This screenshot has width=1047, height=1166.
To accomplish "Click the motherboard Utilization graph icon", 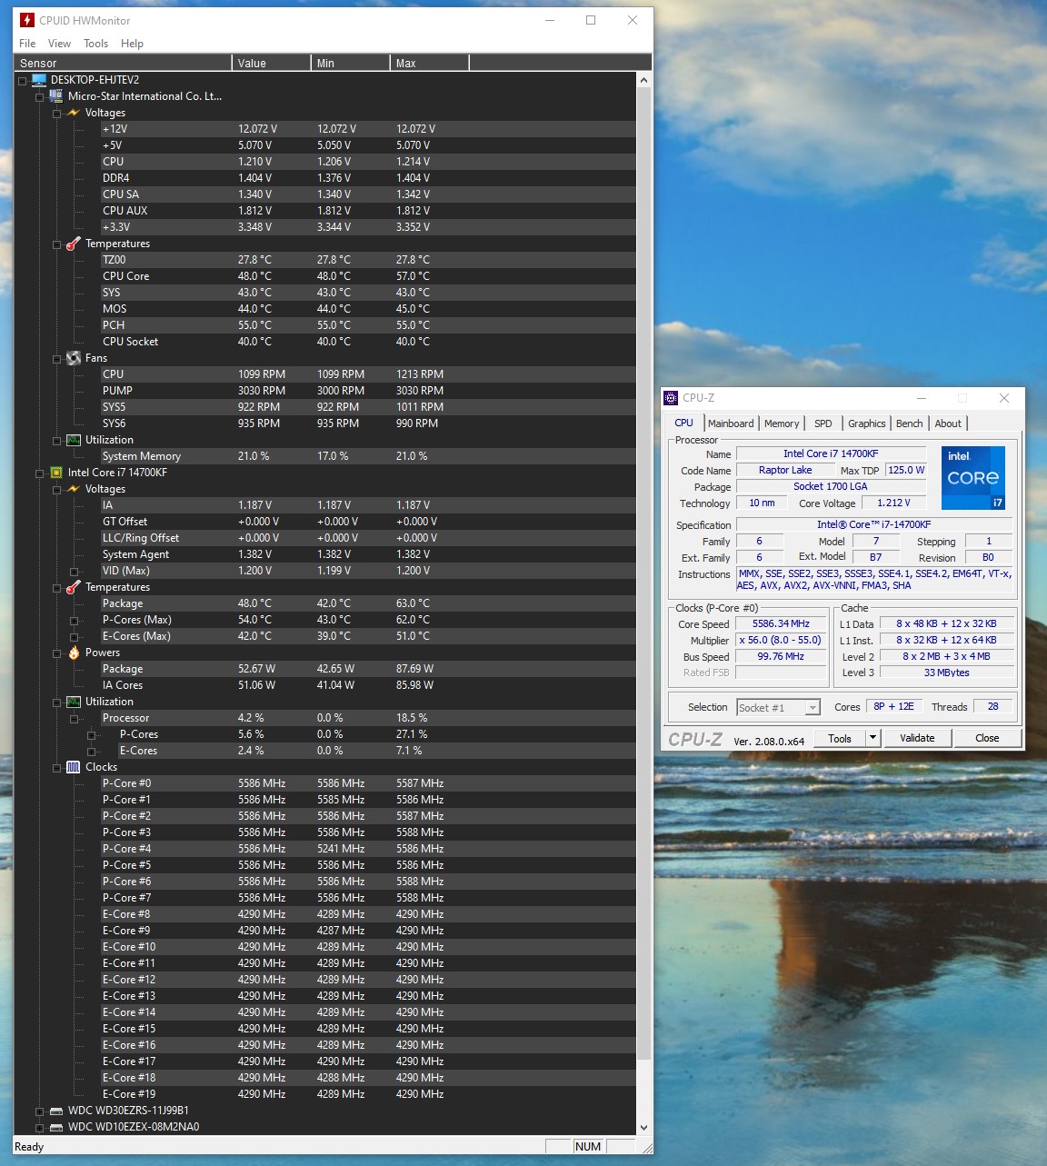I will pyautogui.click(x=74, y=440).
